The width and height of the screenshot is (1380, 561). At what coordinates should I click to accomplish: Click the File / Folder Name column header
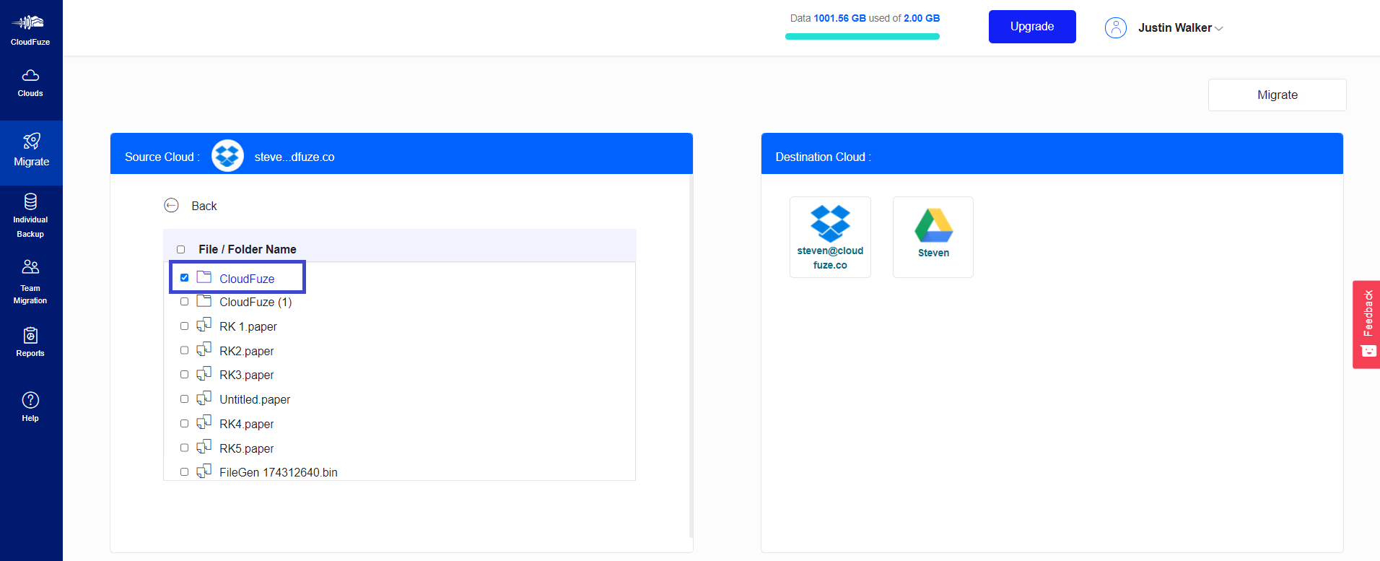[x=248, y=249]
